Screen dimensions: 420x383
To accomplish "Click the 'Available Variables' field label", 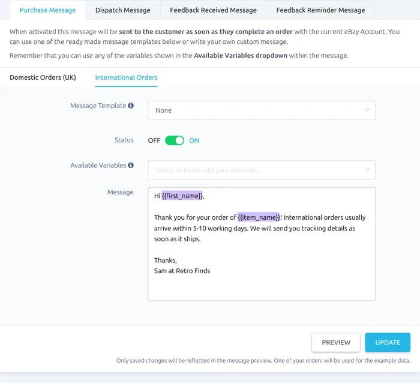I will 98,165.
